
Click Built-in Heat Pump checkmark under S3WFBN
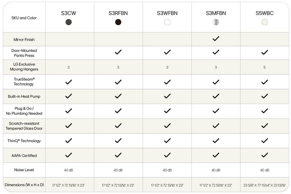(x=167, y=96)
